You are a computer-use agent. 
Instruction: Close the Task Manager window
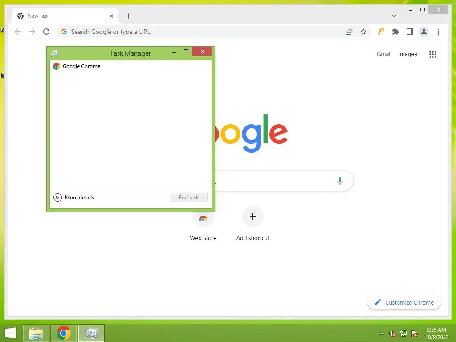[202, 52]
